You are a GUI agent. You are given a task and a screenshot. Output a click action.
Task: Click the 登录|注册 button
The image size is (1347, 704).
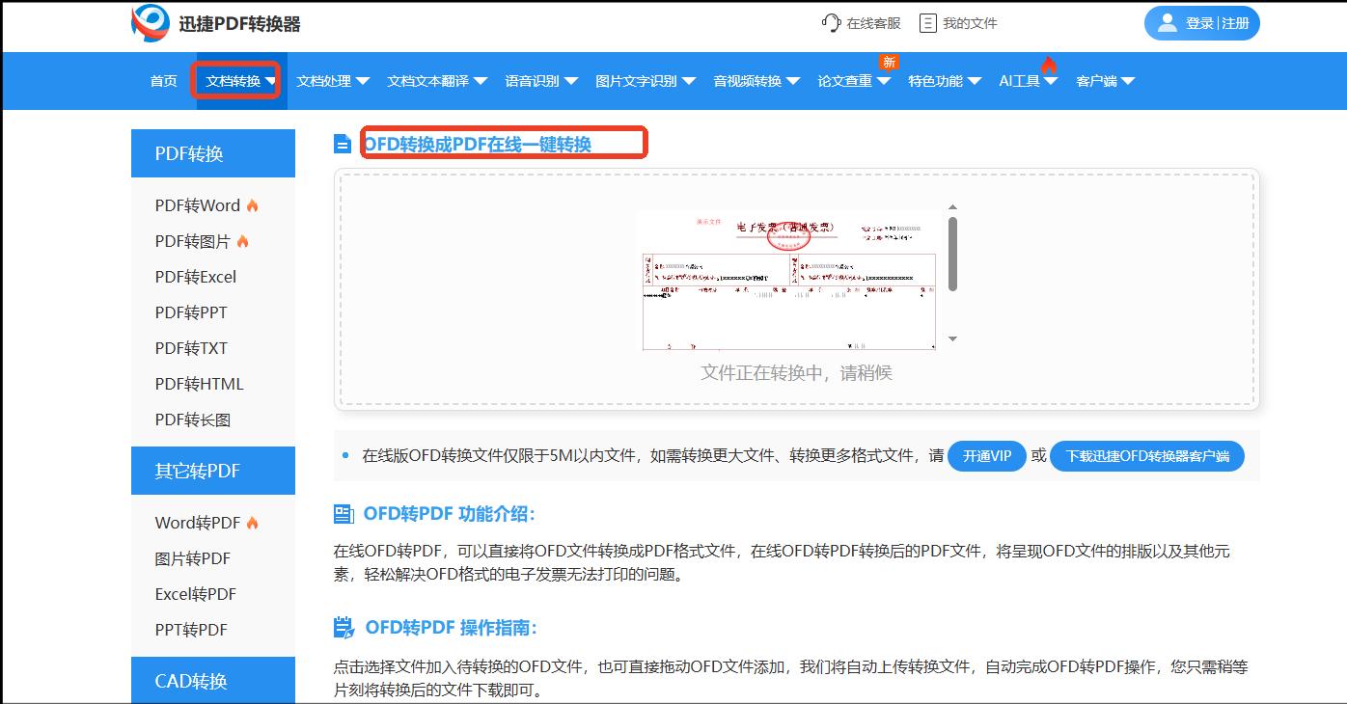click(1202, 23)
